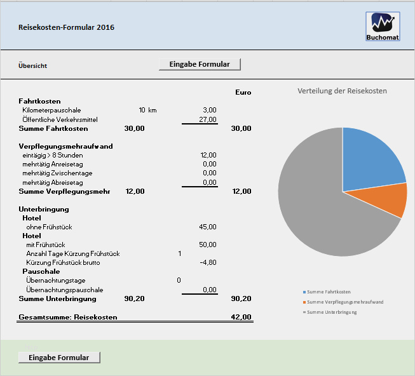The image size is (415, 376).
Task: Select the Kürzung Frühstück brutto value -4,80
Action: (207, 262)
